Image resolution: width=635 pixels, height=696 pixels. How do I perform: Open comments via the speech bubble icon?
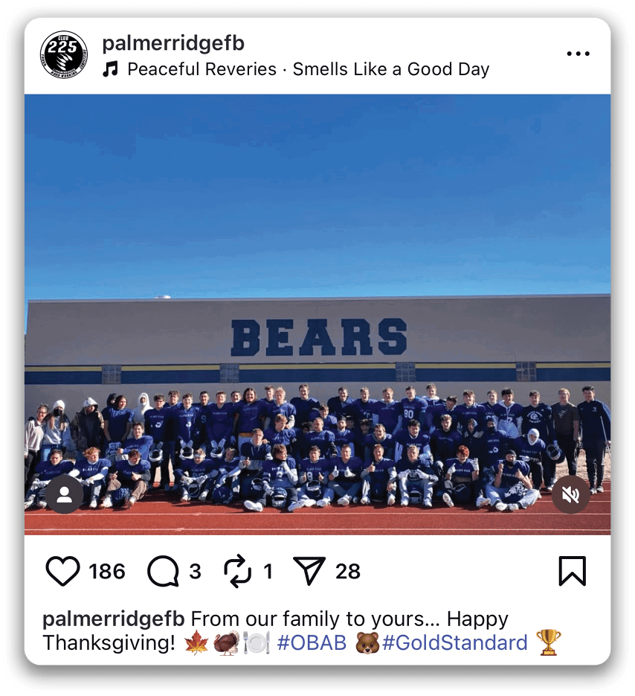tap(163, 571)
